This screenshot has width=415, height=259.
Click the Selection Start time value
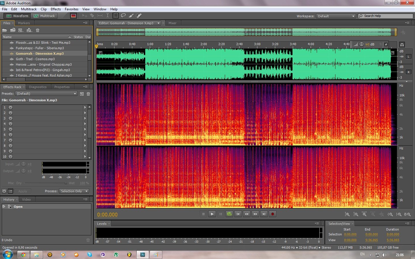pyautogui.click(x=350, y=235)
